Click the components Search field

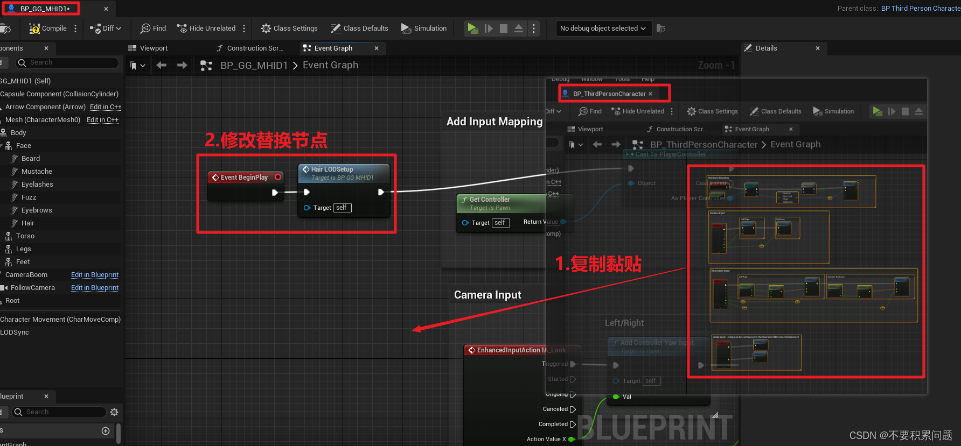tap(67, 63)
